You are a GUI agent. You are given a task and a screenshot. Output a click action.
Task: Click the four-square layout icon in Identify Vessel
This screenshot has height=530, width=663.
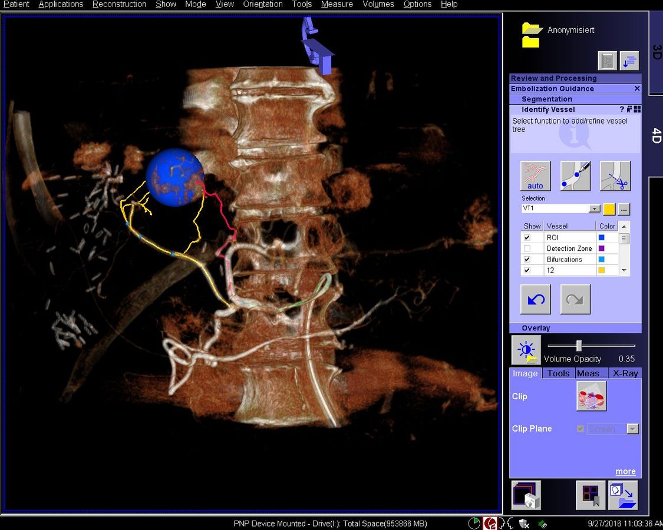(637, 109)
